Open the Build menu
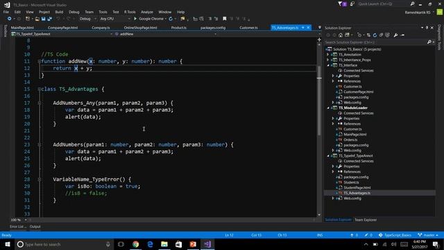 coord(59,12)
